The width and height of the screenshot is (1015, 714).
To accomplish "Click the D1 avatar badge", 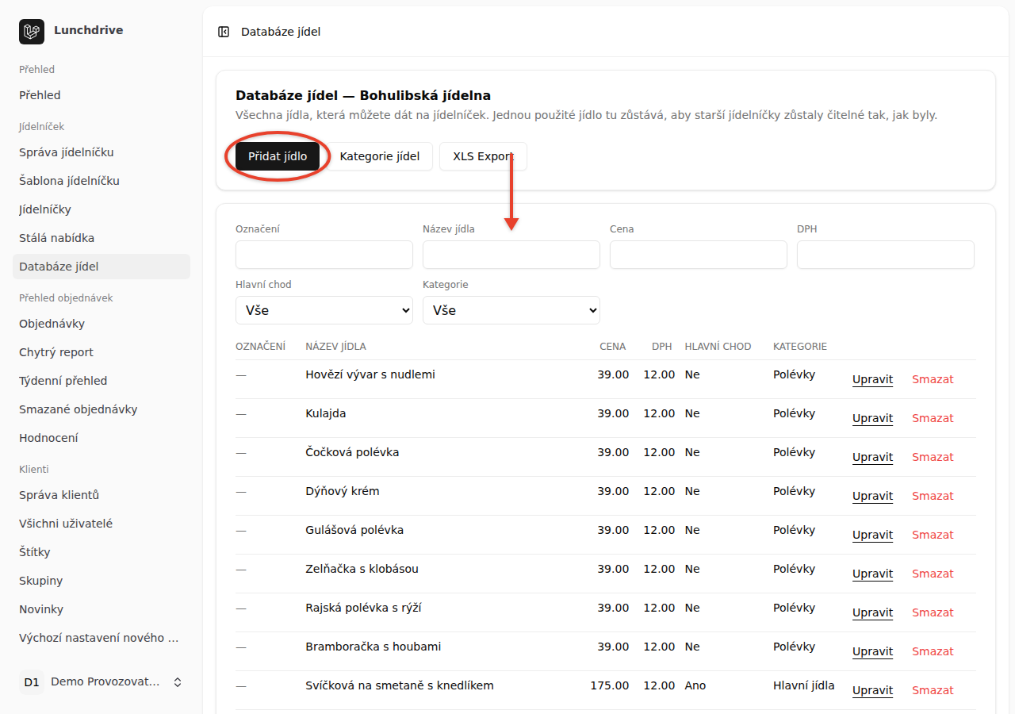I will click(32, 682).
